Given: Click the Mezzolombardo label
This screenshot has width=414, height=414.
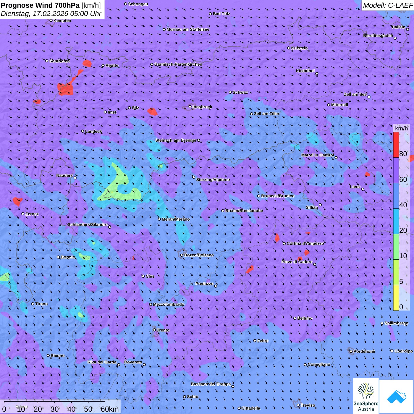Looking at the screenshot, I should (x=169, y=304).
